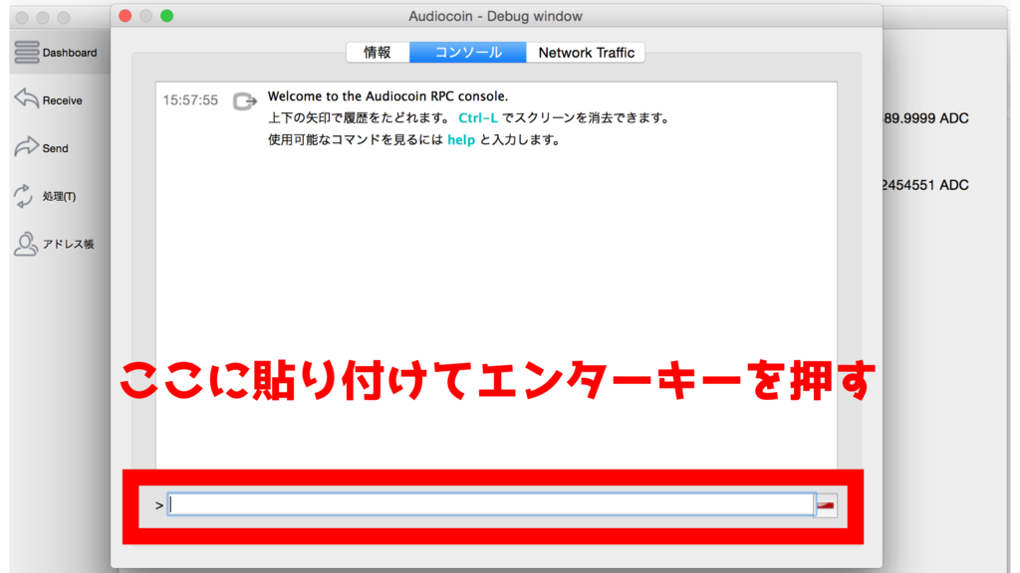The height and width of the screenshot is (573, 1020).
Task: Minimize the Debug window with the gray button
Action: [146, 16]
